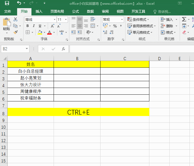Click the Fill down arrow icon

[x=184, y=26]
